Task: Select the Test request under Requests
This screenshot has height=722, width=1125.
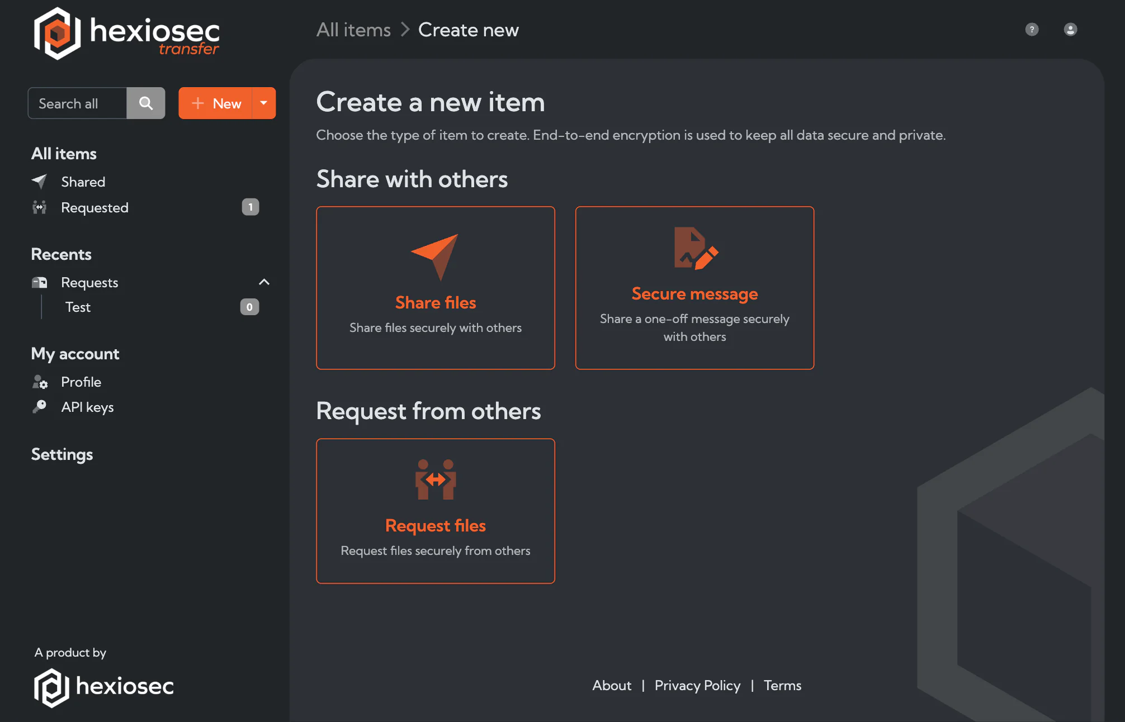Action: tap(78, 307)
